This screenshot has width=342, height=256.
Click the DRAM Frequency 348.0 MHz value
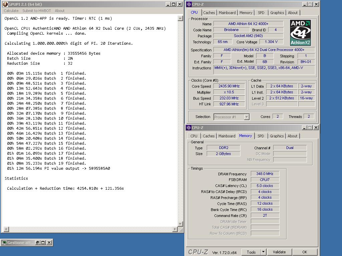point(265,174)
